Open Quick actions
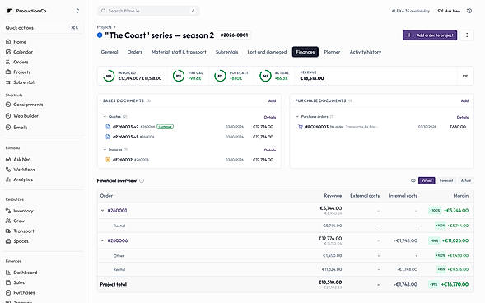 pyautogui.click(x=42, y=28)
